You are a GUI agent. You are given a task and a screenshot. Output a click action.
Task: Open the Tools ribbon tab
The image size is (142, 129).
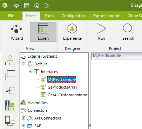point(49,16)
